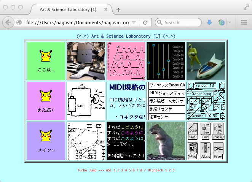Open the yellow ranger and boat thumbnail
Image resolution: width=252 pixels, height=182 pixels.
(206, 61)
